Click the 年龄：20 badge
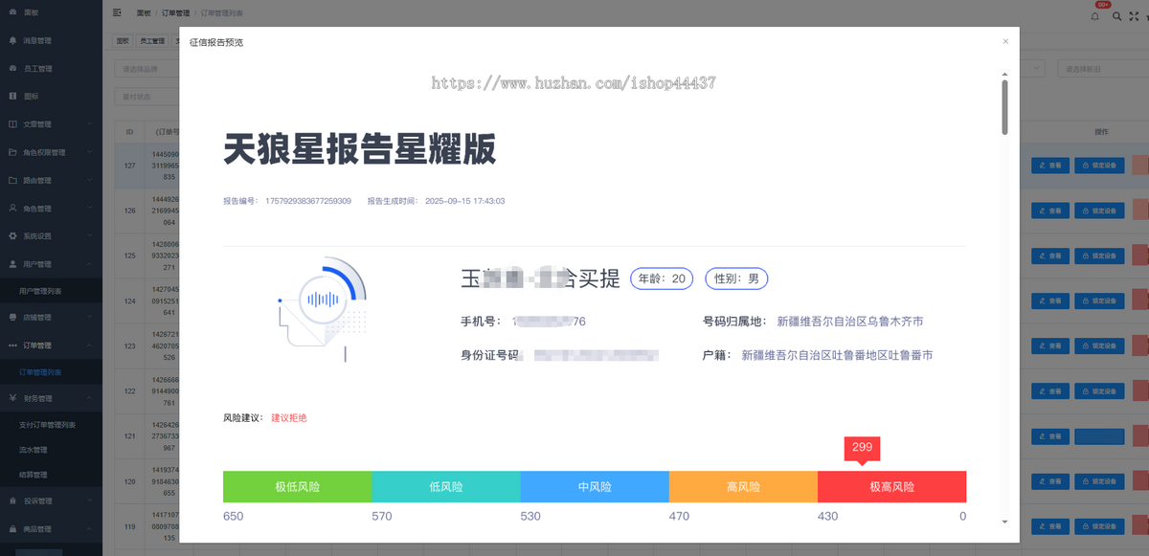The image size is (1149, 556). [x=663, y=278]
